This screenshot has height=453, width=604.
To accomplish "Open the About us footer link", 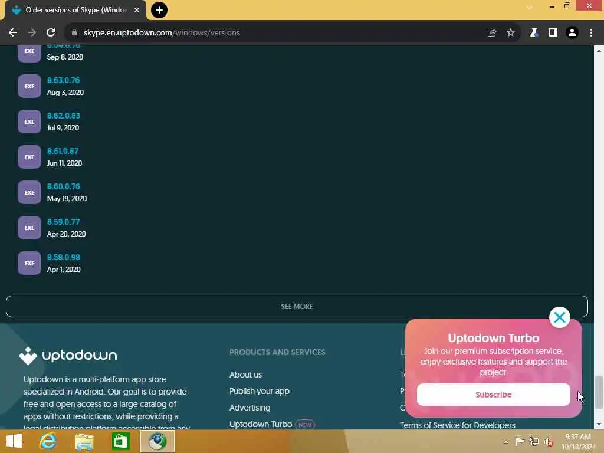I will (x=245, y=375).
